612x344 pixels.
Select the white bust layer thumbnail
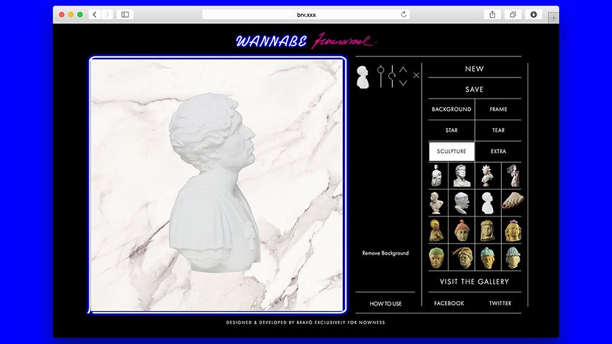coord(363,77)
